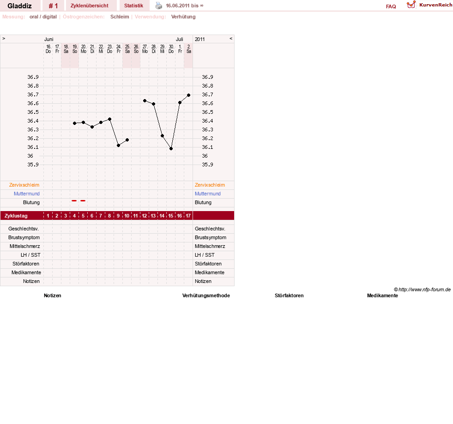This screenshot has width=453, height=424.
Task: Click the temperature point on 28. Di
Action: click(153, 104)
